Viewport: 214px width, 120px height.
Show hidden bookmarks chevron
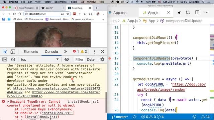103,19
